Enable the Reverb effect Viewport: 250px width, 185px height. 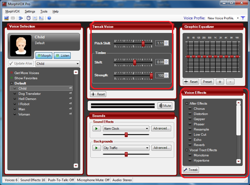click(x=190, y=145)
